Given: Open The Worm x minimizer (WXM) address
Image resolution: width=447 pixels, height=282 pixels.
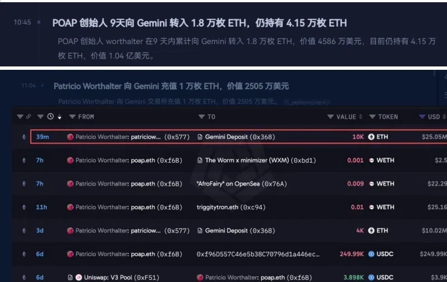Looking at the screenshot, I should point(261,160).
